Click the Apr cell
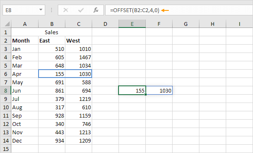 click(25, 74)
